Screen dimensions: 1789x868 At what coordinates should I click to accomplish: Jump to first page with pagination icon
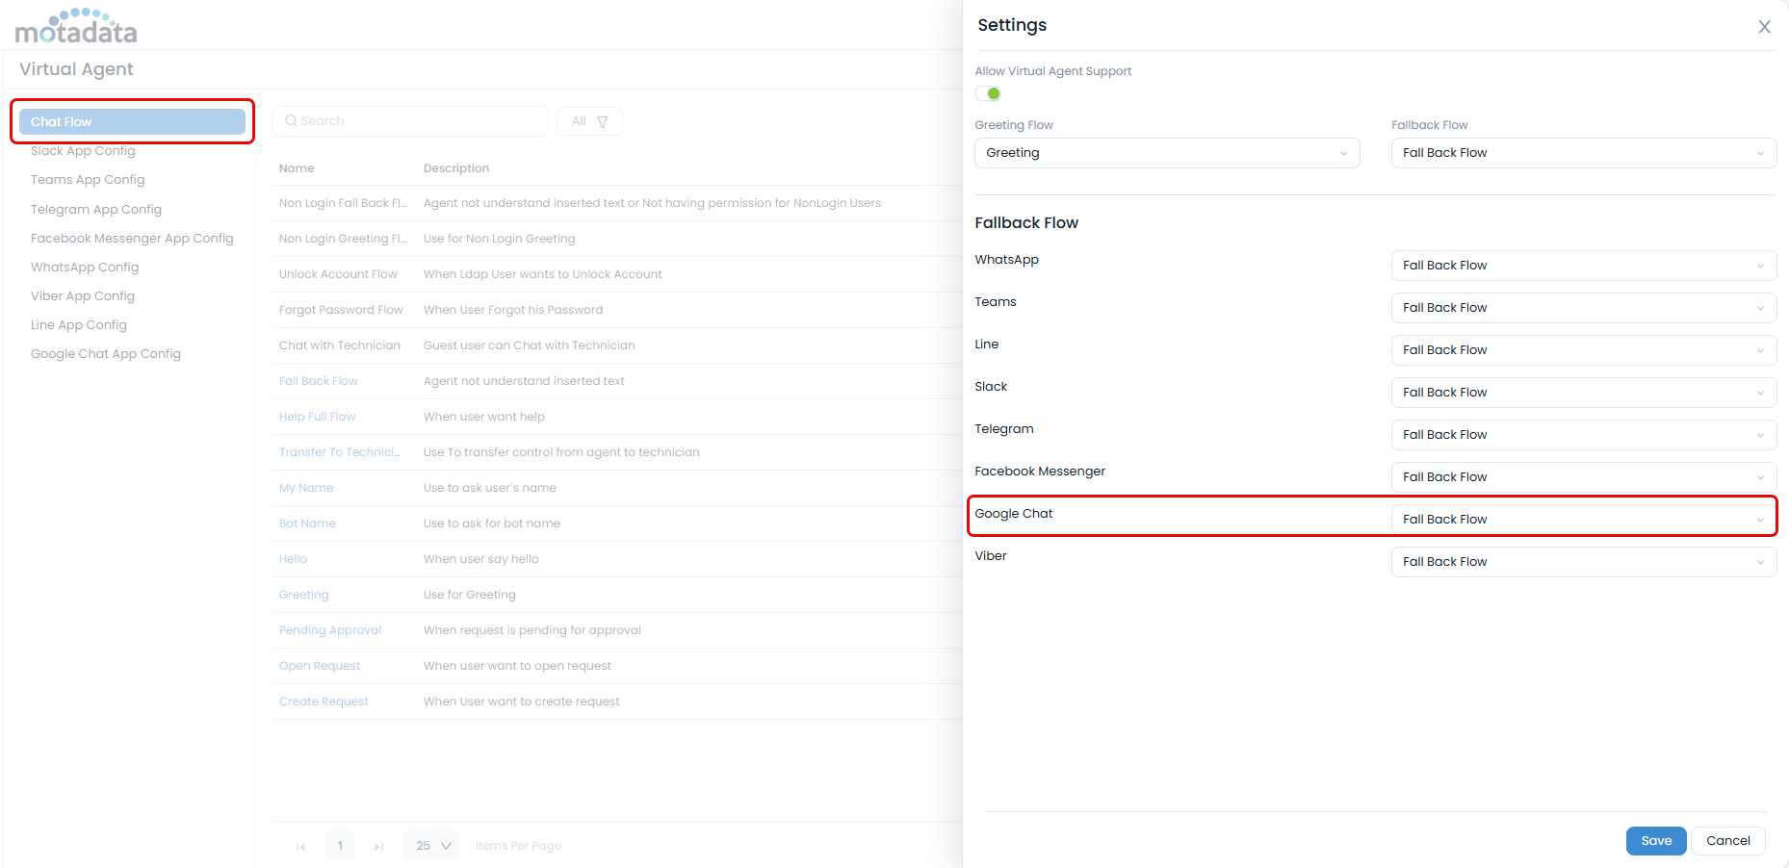point(300,846)
